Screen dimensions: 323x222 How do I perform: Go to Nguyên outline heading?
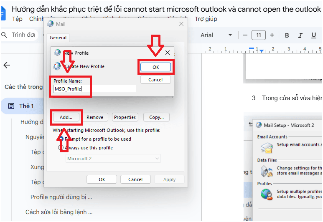[x=35, y=137]
